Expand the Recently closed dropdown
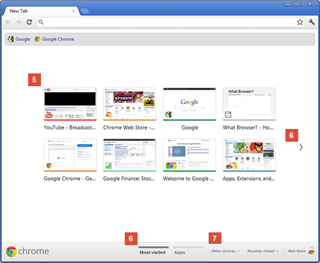This screenshot has height=263, width=320. point(263,251)
